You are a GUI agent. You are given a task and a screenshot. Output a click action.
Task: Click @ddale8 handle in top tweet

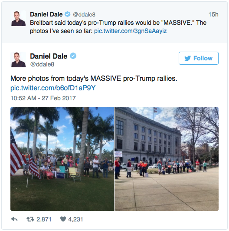pos(84,14)
